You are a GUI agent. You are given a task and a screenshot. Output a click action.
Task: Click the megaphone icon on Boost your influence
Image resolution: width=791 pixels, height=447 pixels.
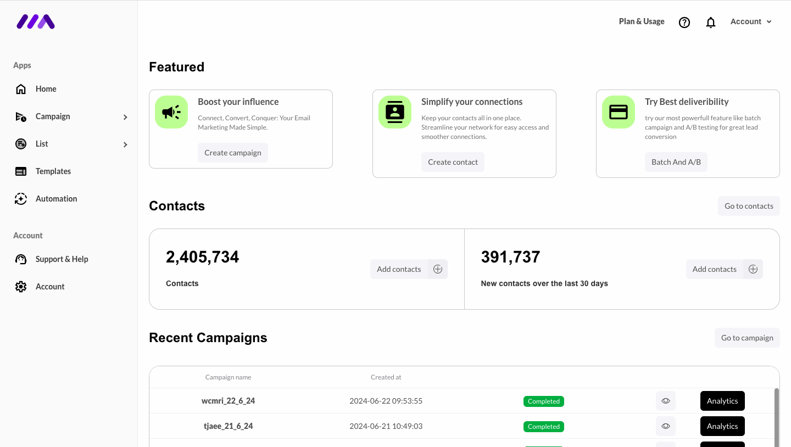(171, 111)
